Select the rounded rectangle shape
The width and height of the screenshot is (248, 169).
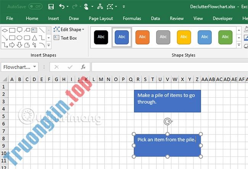(27, 38)
